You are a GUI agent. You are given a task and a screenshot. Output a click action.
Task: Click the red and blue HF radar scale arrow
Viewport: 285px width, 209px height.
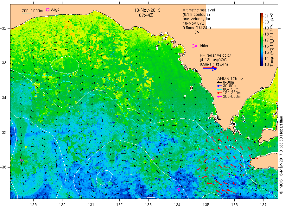(x=210, y=68)
